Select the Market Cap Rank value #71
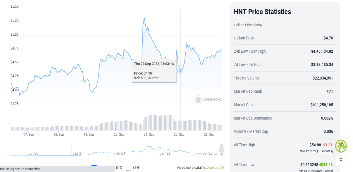This screenshot has height=172, width=353. 330,91
